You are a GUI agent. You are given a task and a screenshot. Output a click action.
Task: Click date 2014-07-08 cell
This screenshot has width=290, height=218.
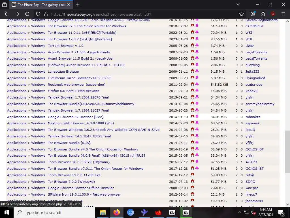tap(178, 130)
